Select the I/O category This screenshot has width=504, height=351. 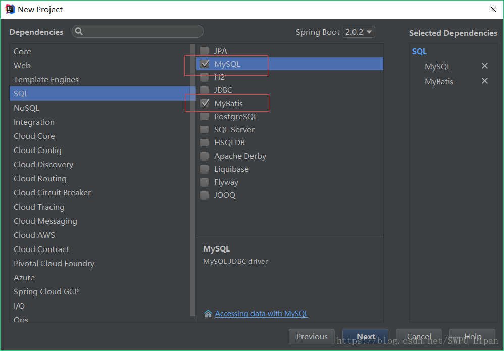point(99,306)
